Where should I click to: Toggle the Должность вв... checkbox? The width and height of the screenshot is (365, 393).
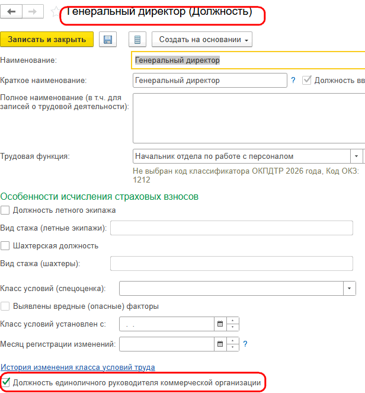coord(306,80)
